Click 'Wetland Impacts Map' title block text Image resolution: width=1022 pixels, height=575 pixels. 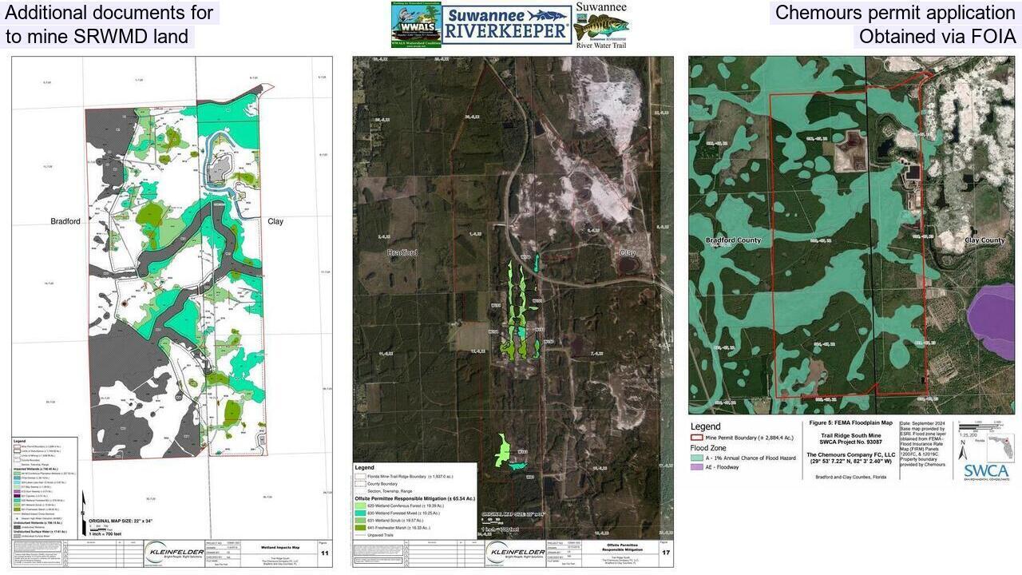click(279, 547)
